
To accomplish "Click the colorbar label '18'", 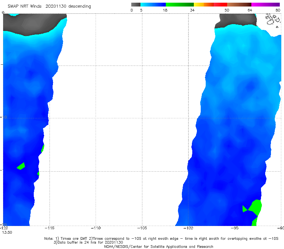I will pos(165,10).
